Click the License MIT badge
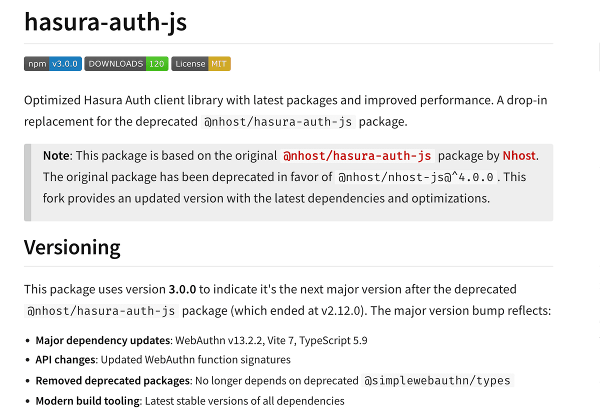 (200, 63)
